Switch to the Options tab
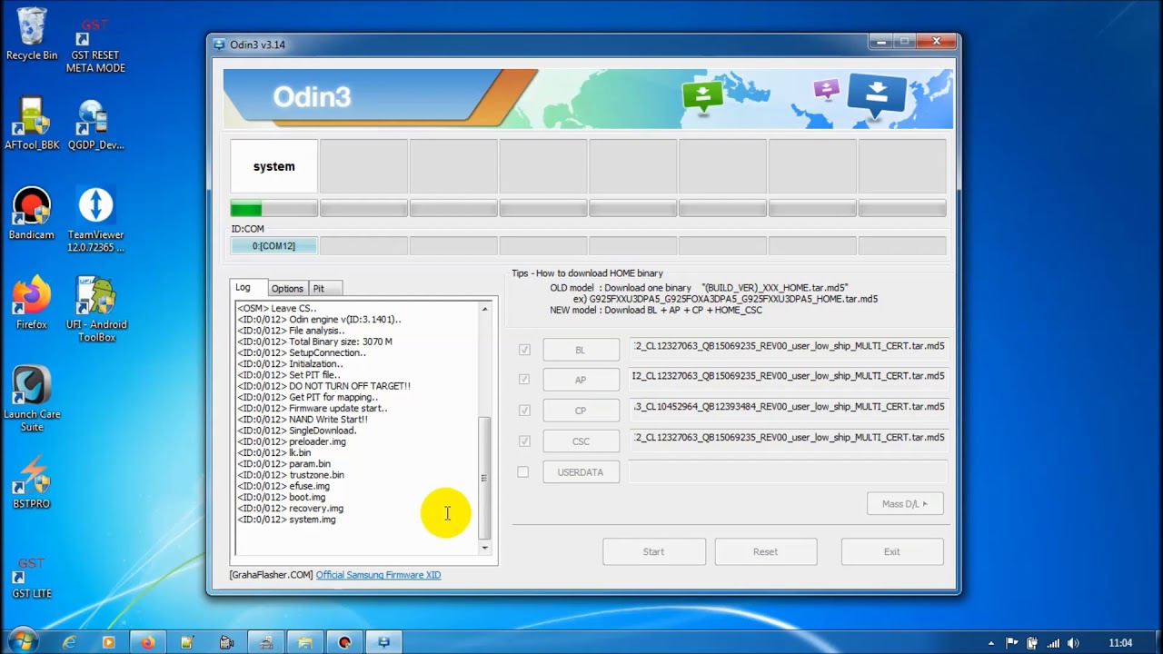Viewport: 1163px width, 654px height. 287,289
